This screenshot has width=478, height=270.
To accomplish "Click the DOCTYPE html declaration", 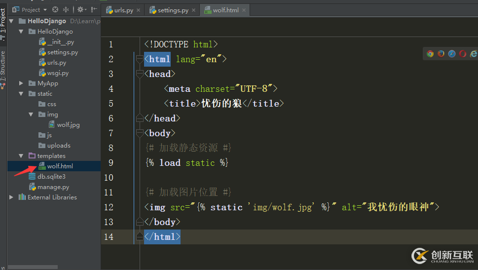I will pos(181,44).
